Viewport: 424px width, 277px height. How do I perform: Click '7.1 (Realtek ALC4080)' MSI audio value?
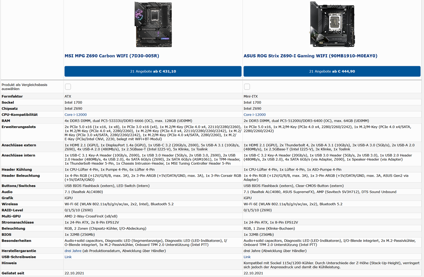click(x=84, y=192)
